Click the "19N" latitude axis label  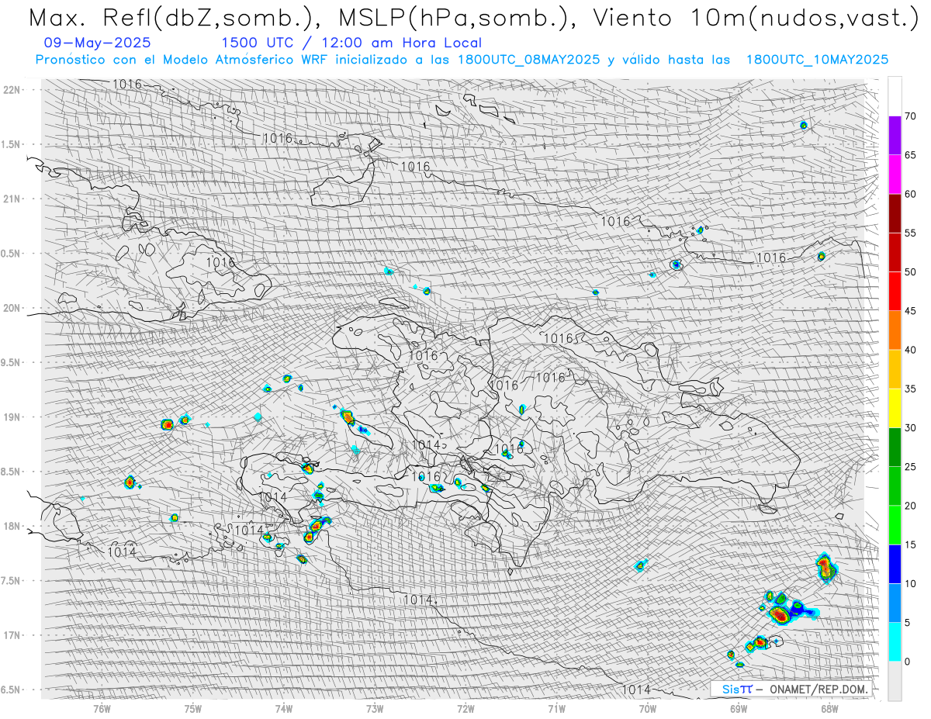[x=12, y=417]
